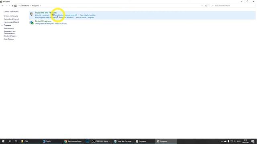Click the network tray icon
The width and height of the screenshot is (257, 144).
(x=232, y=141)
